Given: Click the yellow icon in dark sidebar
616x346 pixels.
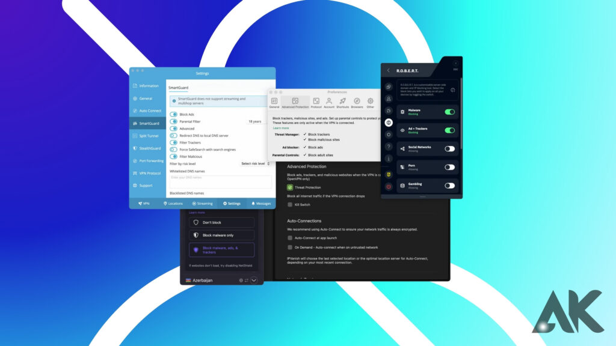Looking at the screenshot, I should coord(389,175).
